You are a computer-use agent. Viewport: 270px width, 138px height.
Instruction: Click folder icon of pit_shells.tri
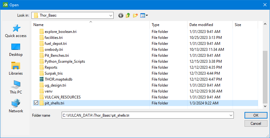tap(42, 103)
